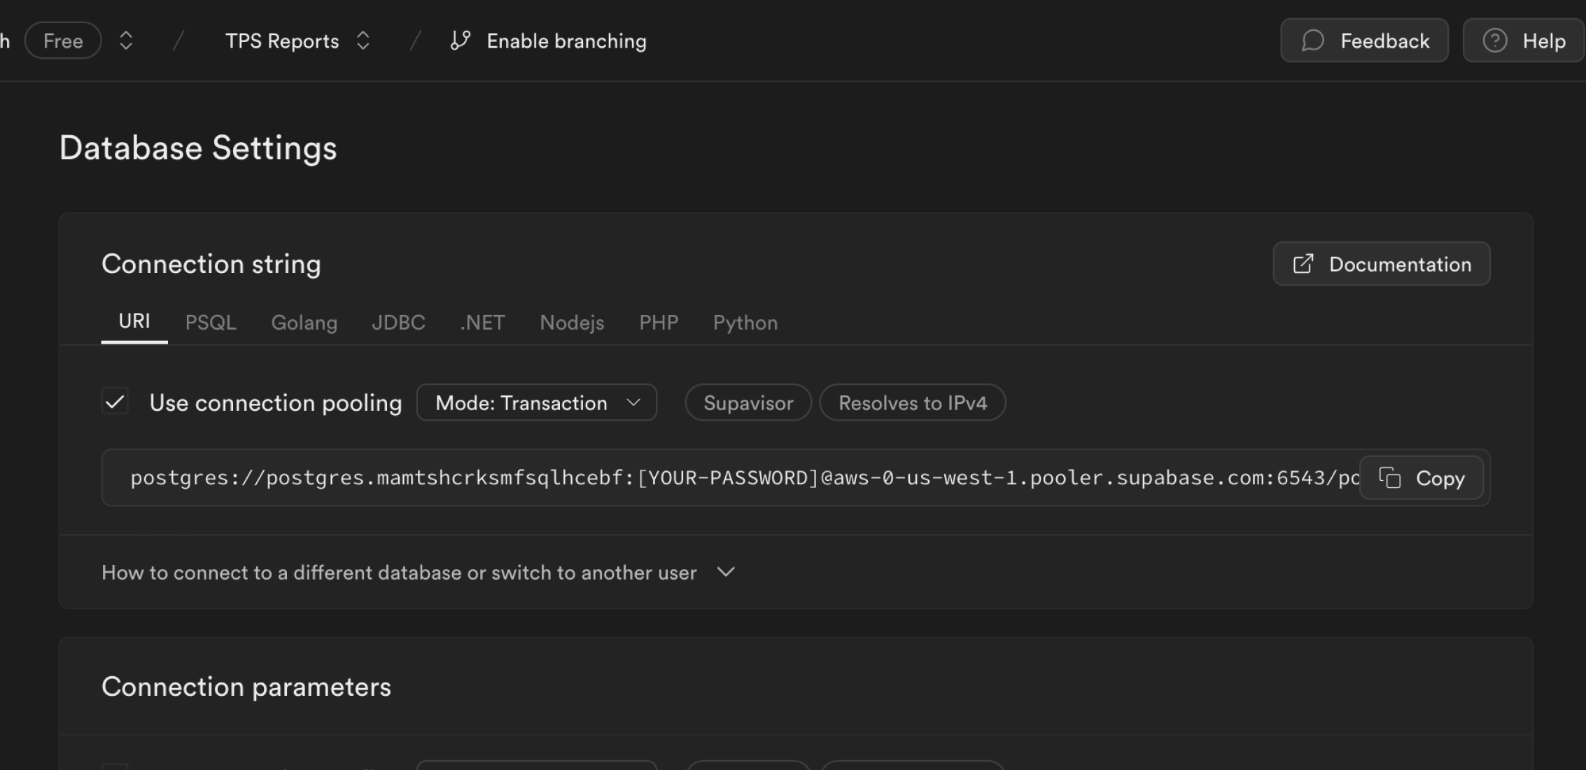The image size is (1586, 770).
Task: Uncheck connection pooling to use direct connection
Action: 115,401
